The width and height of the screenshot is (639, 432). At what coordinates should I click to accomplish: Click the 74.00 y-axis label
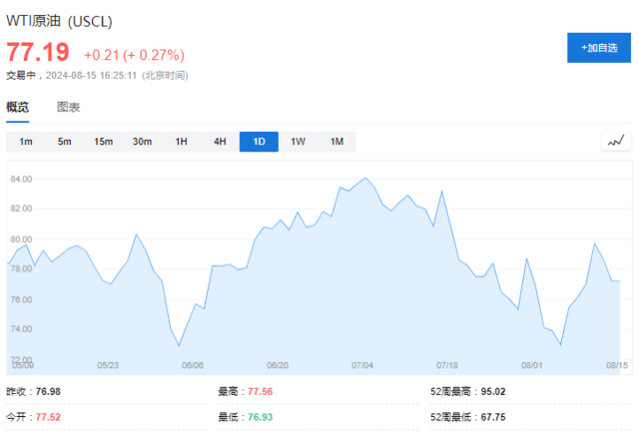pos(21,329)
